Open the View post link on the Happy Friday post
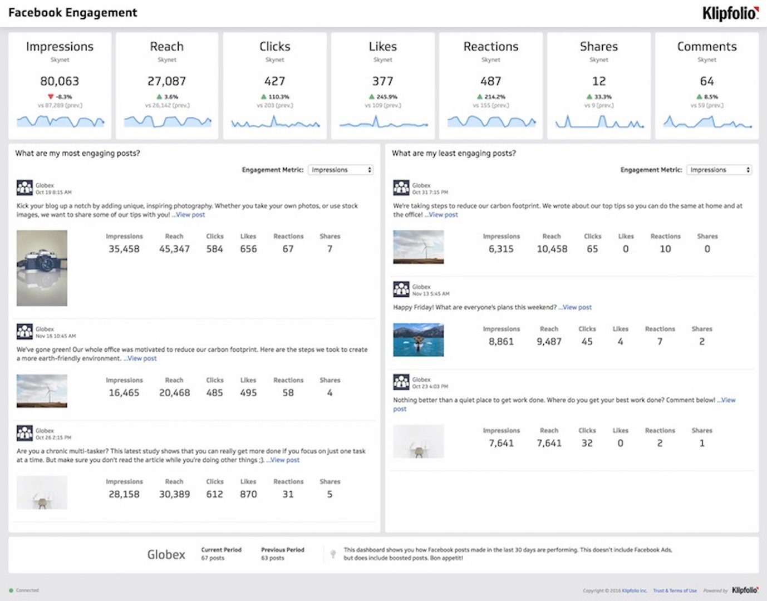 tap(577, 307)
